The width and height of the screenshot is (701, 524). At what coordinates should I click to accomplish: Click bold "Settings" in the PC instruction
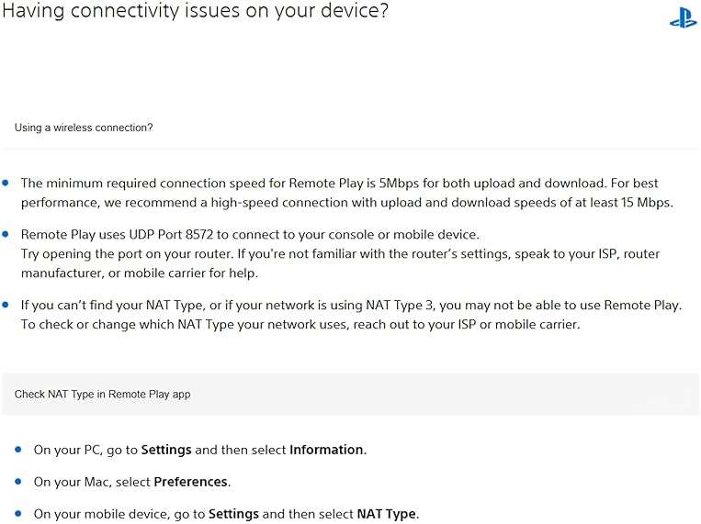click(x=166, y=450)
